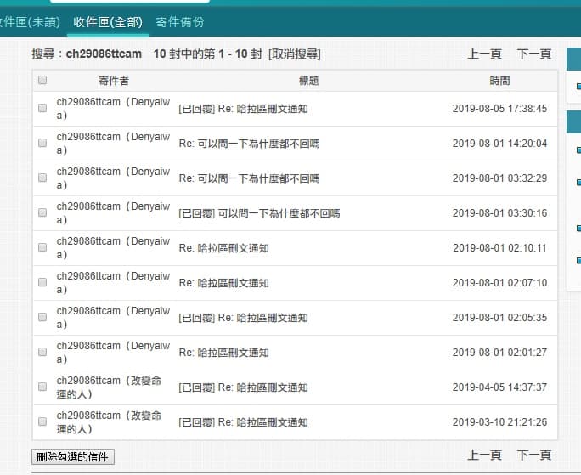Click the timestamp 2019-03-10 21:21:26
The image size is (581, 475).
[499, 422]
